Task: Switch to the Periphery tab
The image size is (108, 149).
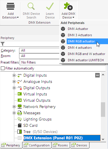Action: (11, 145)
